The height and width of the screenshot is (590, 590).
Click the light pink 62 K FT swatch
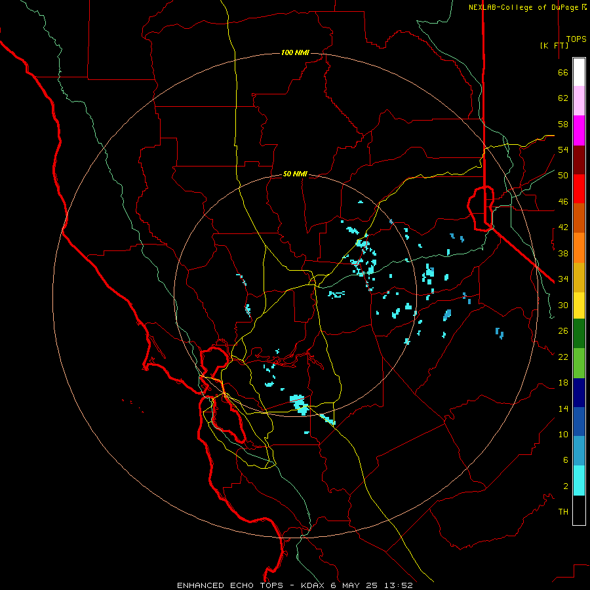tap(579, 100)
